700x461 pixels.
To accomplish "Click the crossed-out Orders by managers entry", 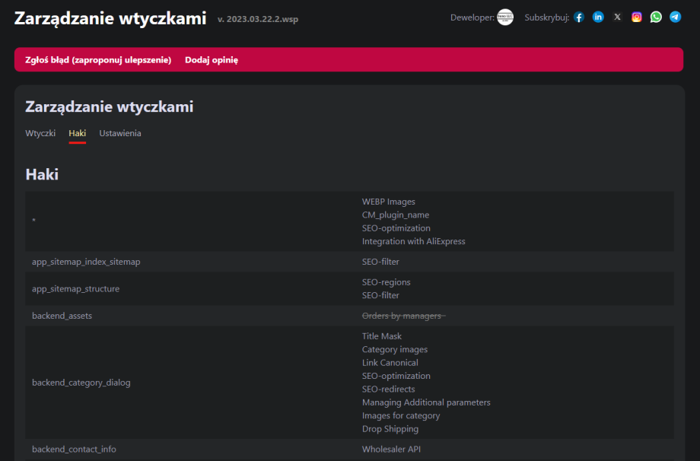I will tap(402, 316).
